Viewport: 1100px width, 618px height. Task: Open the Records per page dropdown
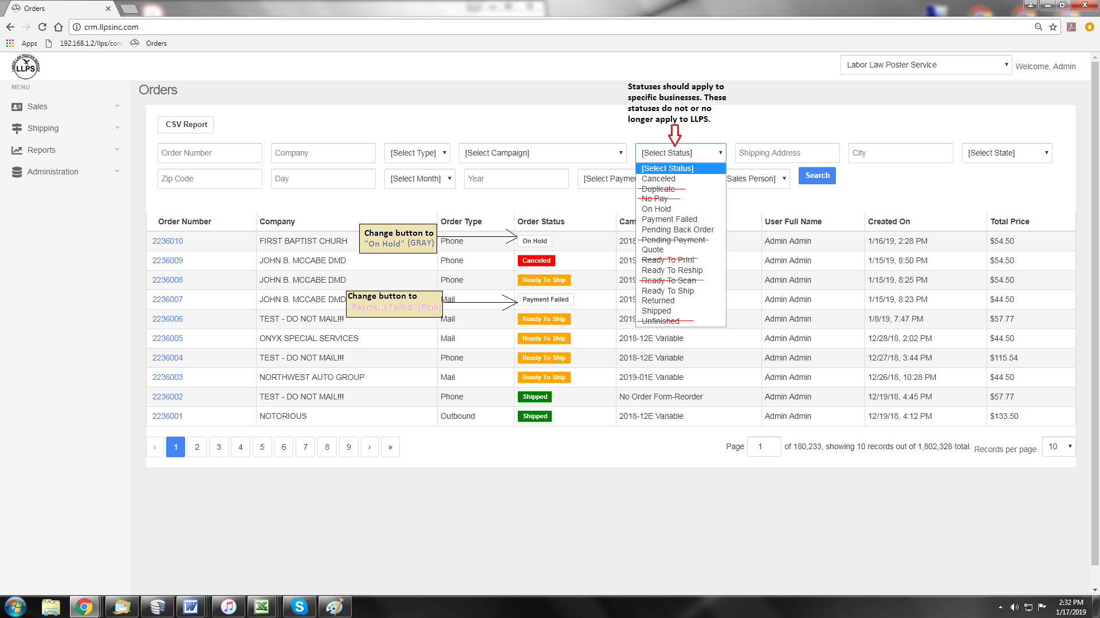coord(1059,447)
